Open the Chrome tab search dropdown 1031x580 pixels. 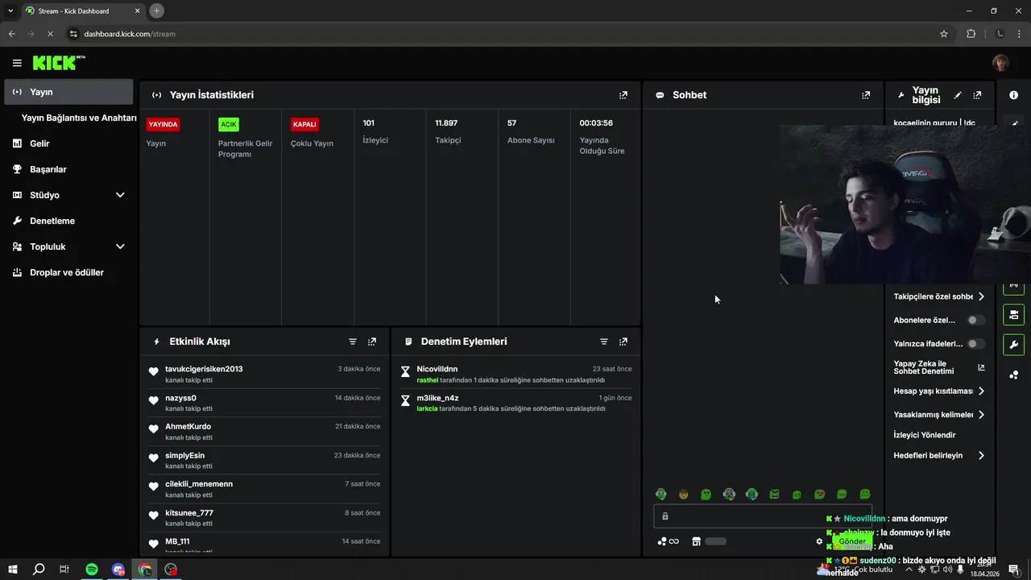pos(10,10)
